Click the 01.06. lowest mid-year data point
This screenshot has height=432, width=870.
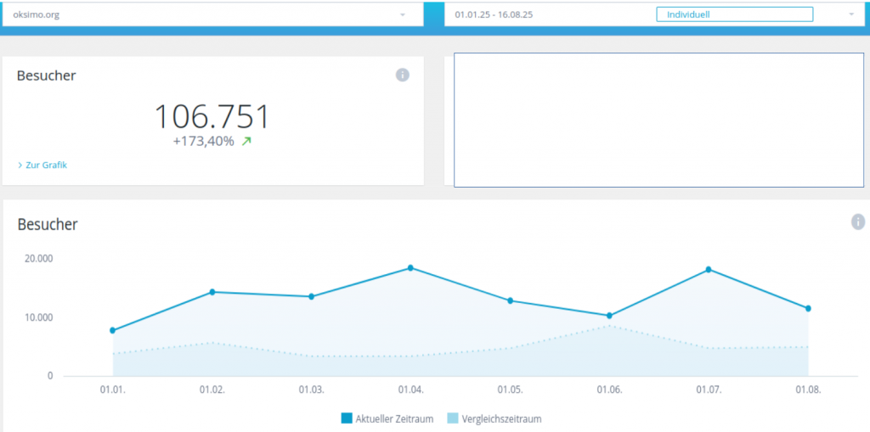tap(609, 316)
